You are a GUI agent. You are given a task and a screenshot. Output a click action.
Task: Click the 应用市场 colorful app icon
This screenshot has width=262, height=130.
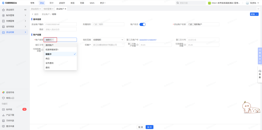click(x=3, y=92)
